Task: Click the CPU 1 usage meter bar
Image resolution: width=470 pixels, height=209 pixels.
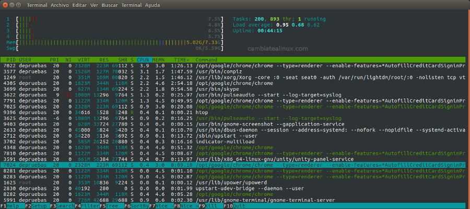Action: (120, 19)
